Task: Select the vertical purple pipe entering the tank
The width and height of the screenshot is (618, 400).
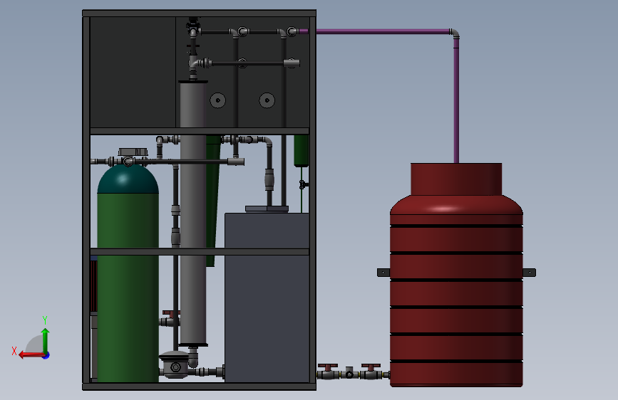Action: pos(456,100)
